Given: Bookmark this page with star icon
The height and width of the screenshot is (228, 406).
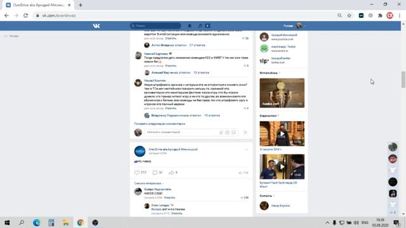Looking at the screenshot, I should (350, 15).
